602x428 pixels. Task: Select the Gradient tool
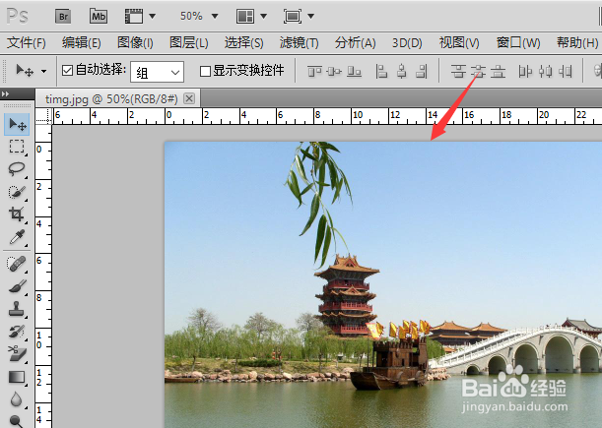(x=17, y=377)
